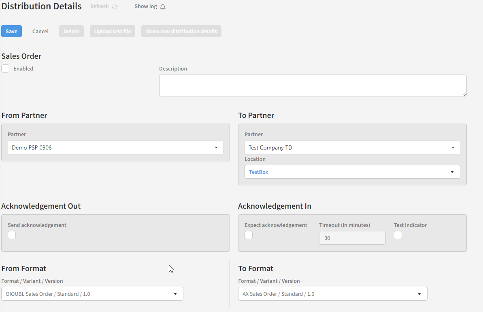
Task: Check the Expect acknowledgement box
Action: coord(249,235)
